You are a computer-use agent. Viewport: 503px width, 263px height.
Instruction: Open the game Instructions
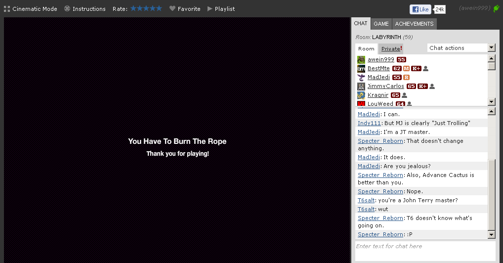point(85,9)
